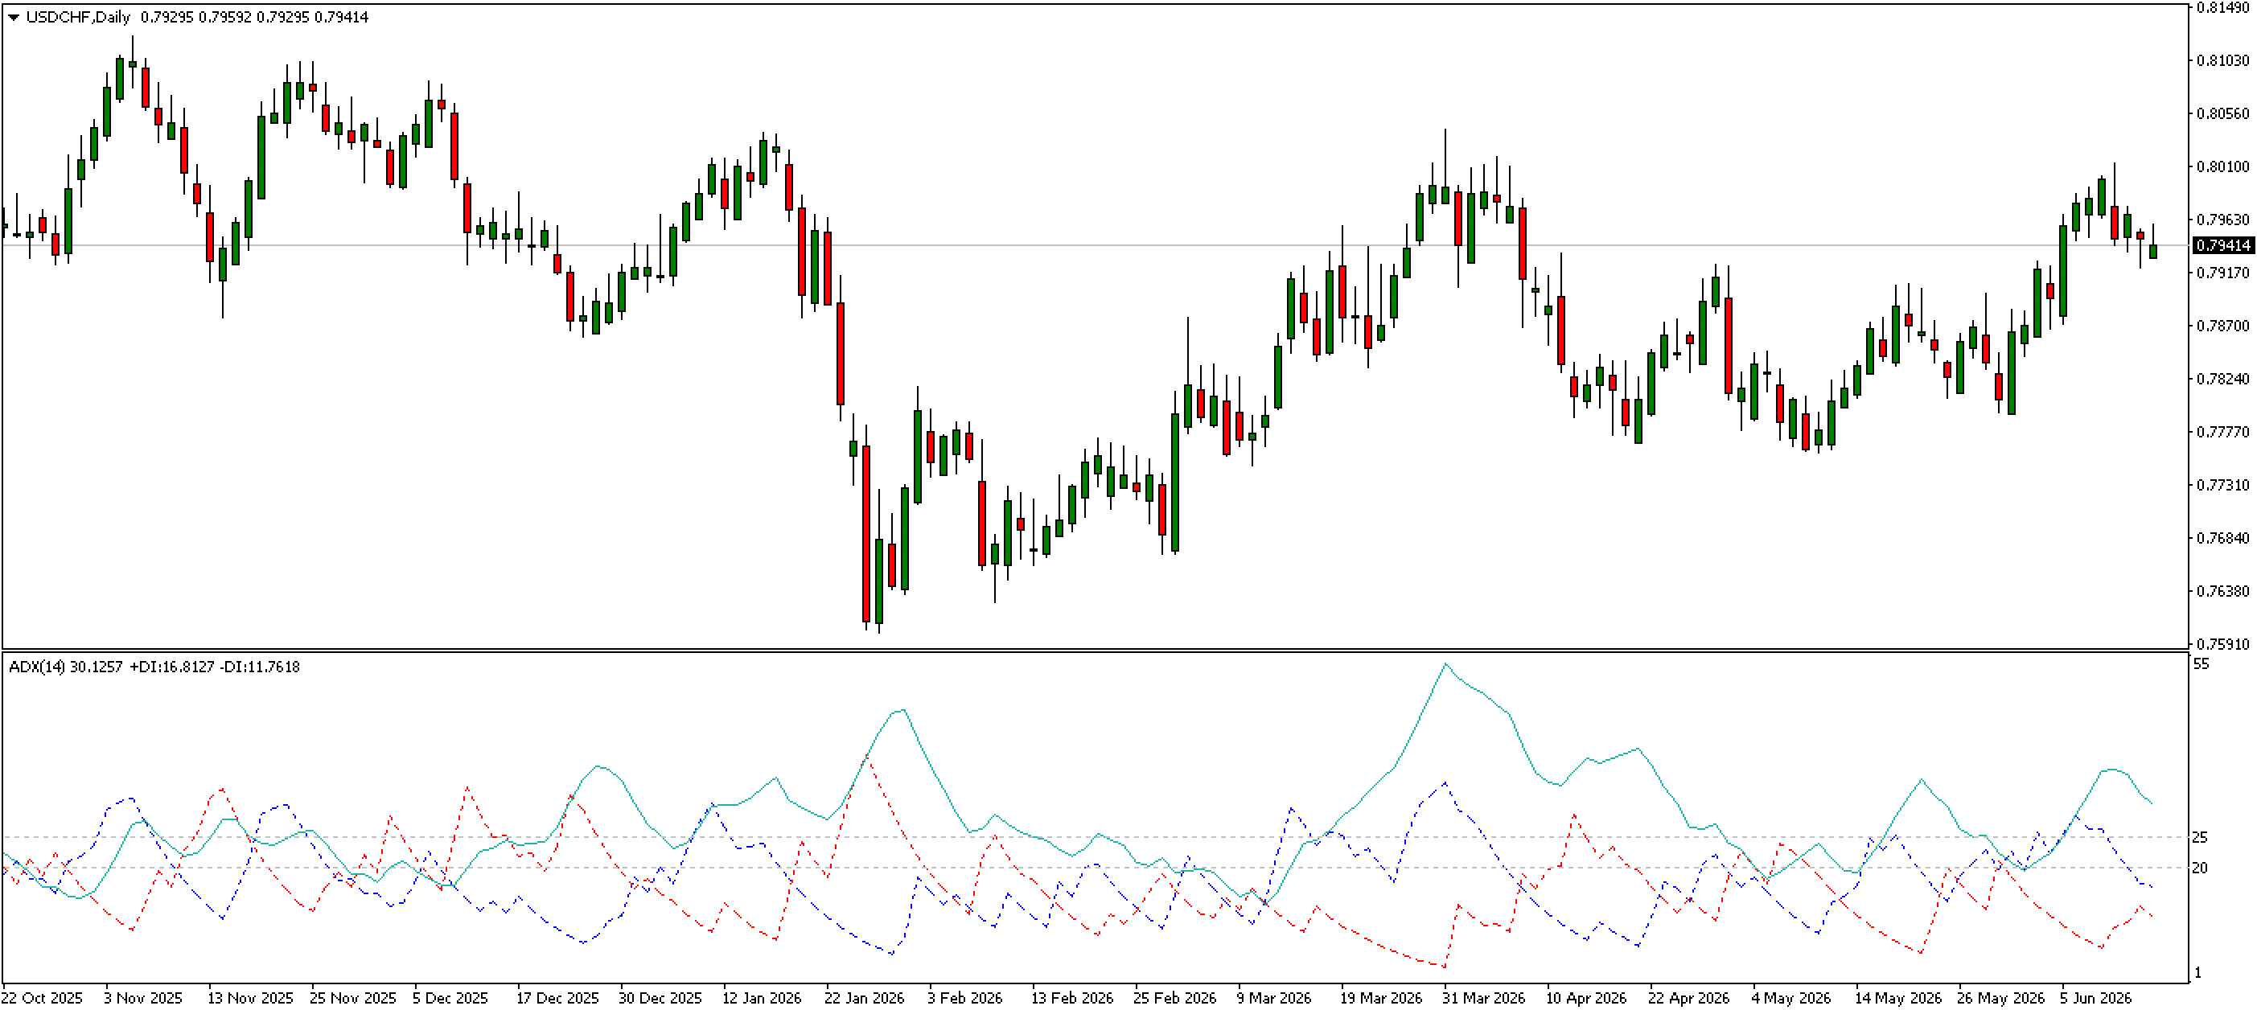Select the 17 Dec 2025 date label
The image size is (2257, 1010).
point(557,999)
